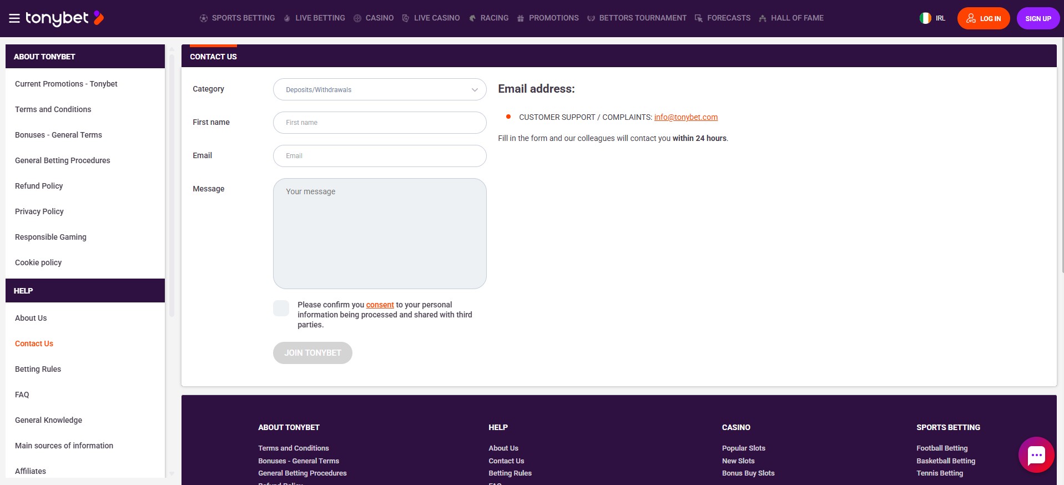Open the info@tonybet.com email link
This screenshot has width=1064, height=485.
(685, 117)
